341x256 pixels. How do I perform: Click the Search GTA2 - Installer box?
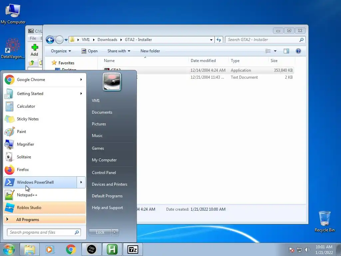coord(265,40)
